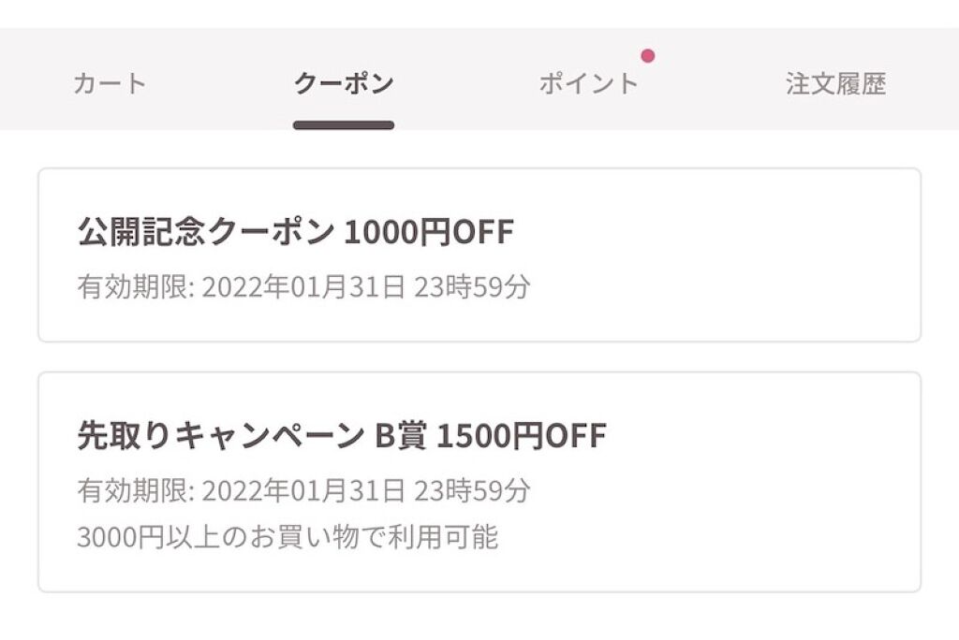The width and height of the screenshot is (959, 640).
Task: Click the 公開記念クーポン title text
Action: point(206,231)
